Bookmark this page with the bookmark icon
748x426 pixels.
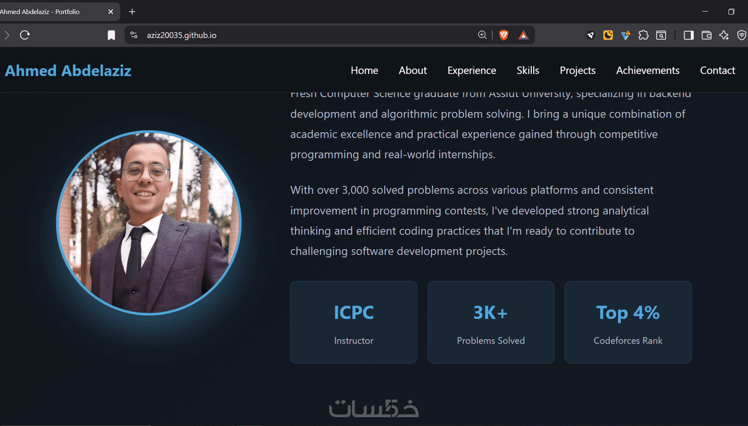pyautogui.click(x=111, y=35)
